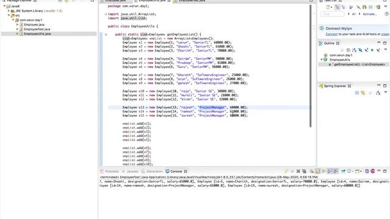Open the Open Console dropdown arrow
390x219 pixels.
pyautogui.click(x=361, y=172)
